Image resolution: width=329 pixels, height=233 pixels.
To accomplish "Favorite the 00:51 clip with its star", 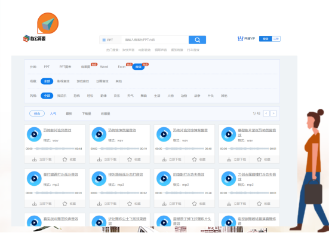I will (259, 160).
